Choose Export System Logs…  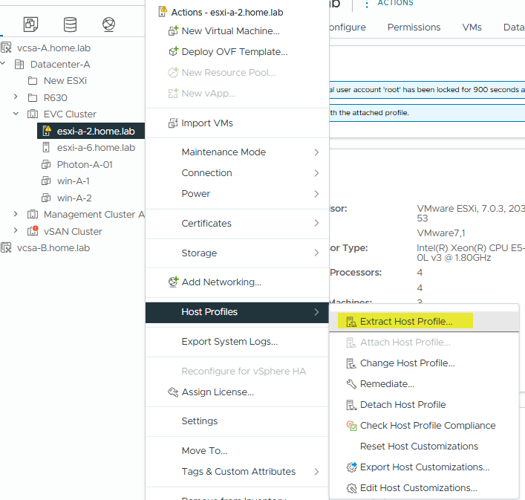[x=229, y=342]
